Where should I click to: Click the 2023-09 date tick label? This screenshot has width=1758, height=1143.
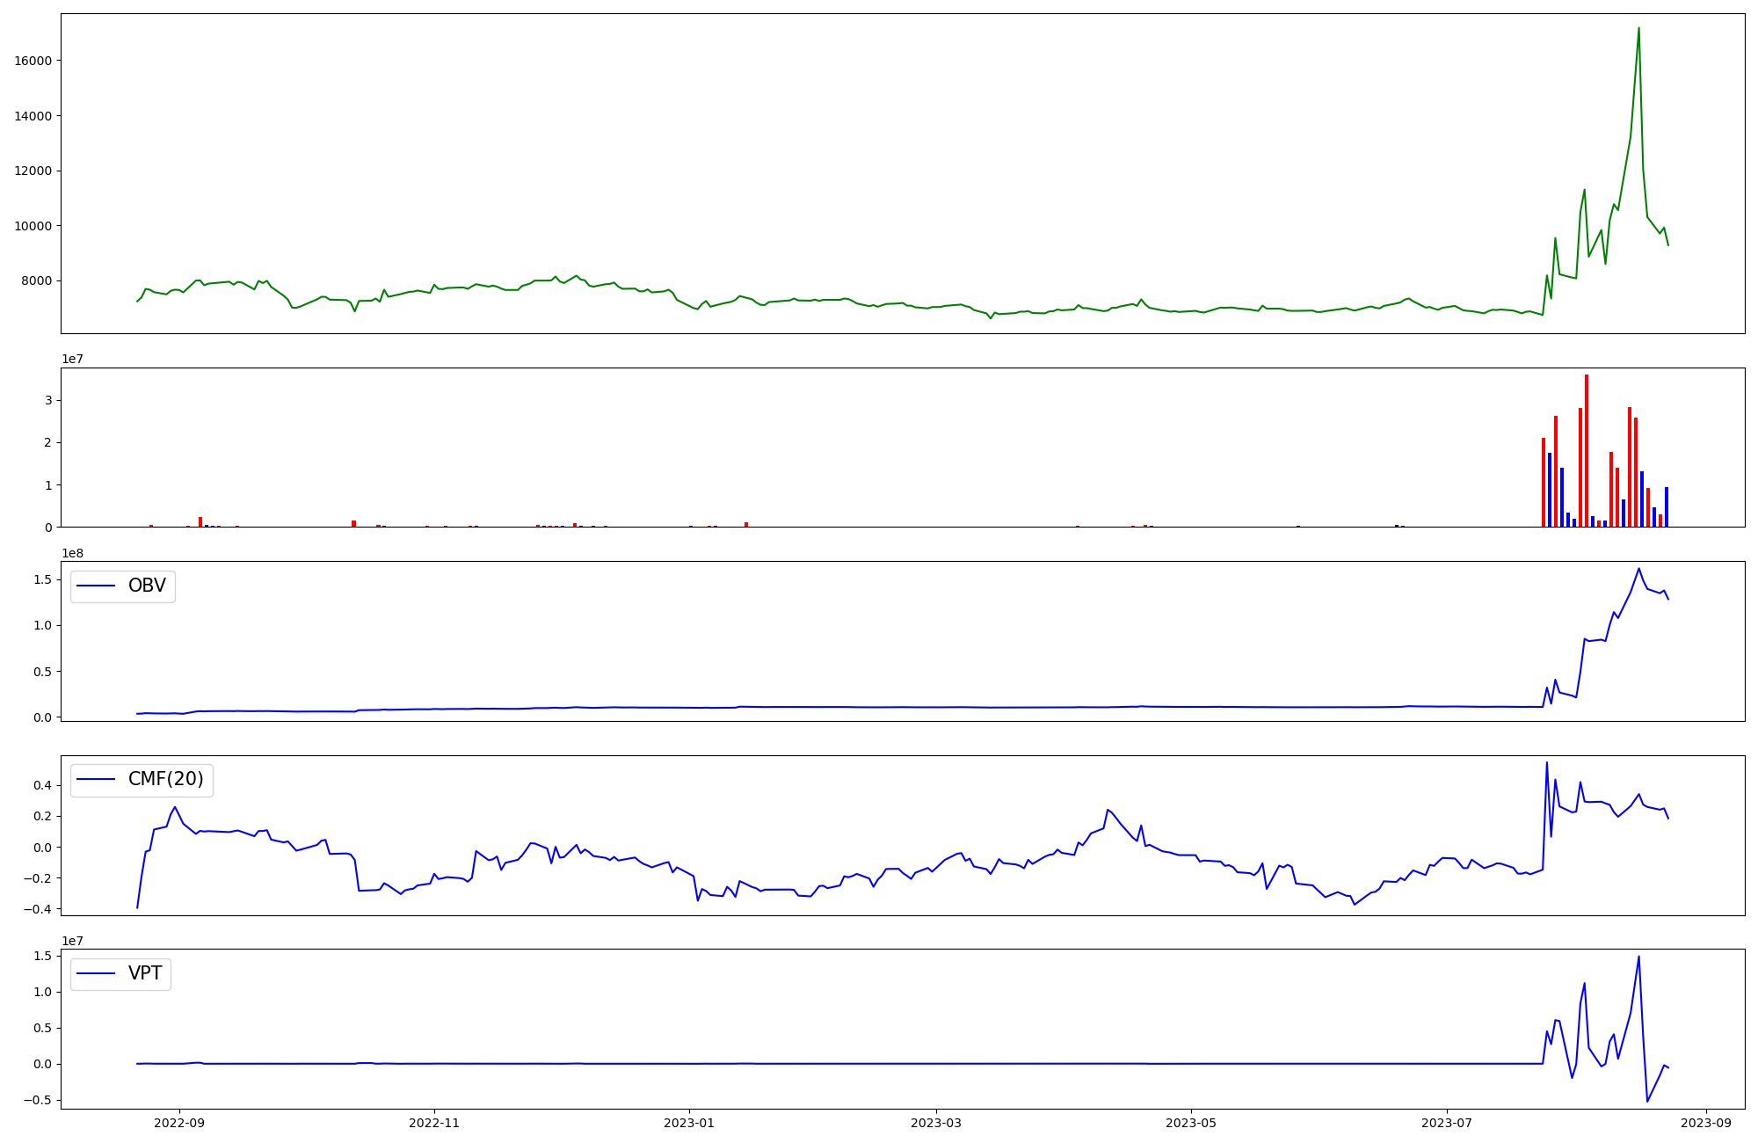pyautogui.click(x=1706, y=1123)
